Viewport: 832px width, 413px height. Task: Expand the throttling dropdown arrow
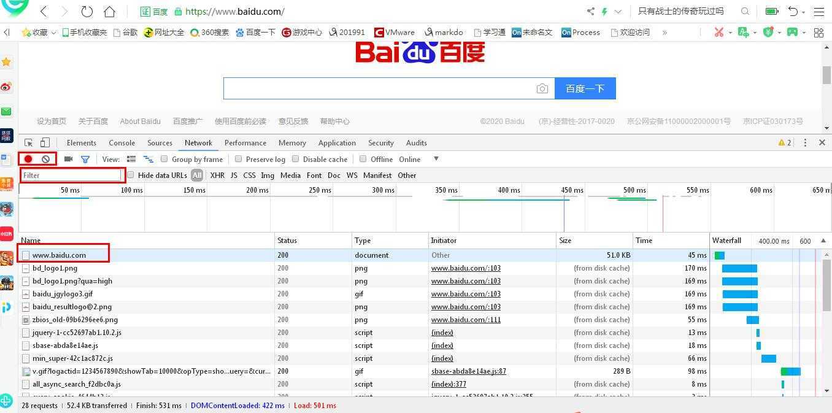point(436,159)
